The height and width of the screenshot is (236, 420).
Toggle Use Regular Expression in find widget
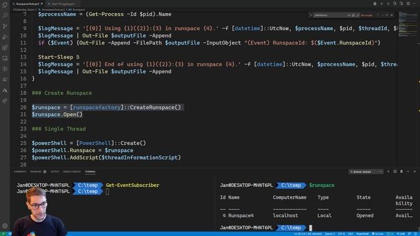click(358, 15)
